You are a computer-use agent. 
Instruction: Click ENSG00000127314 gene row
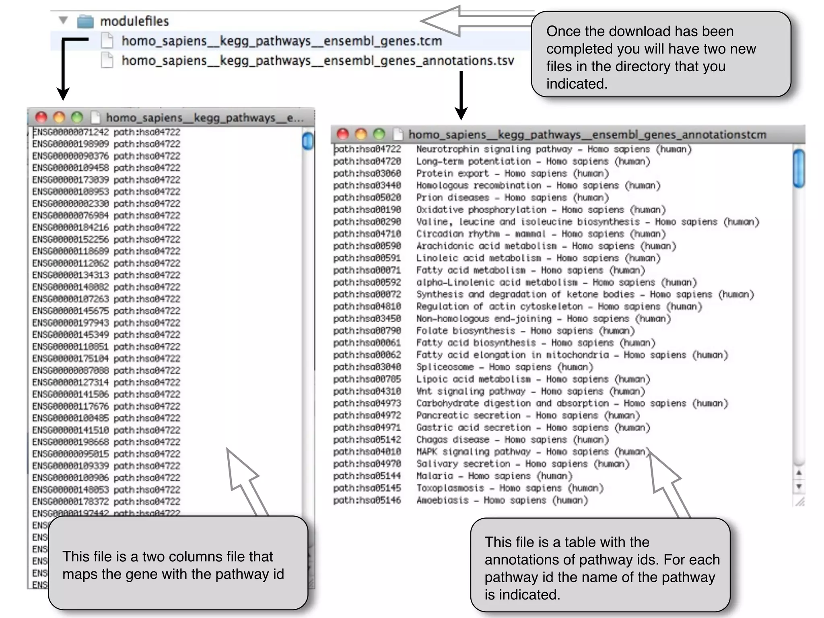coord(106,382)
